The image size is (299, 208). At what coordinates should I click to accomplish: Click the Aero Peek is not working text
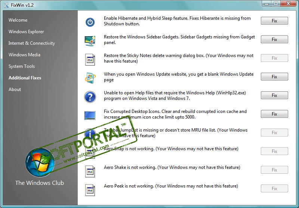tap(171, 186)
